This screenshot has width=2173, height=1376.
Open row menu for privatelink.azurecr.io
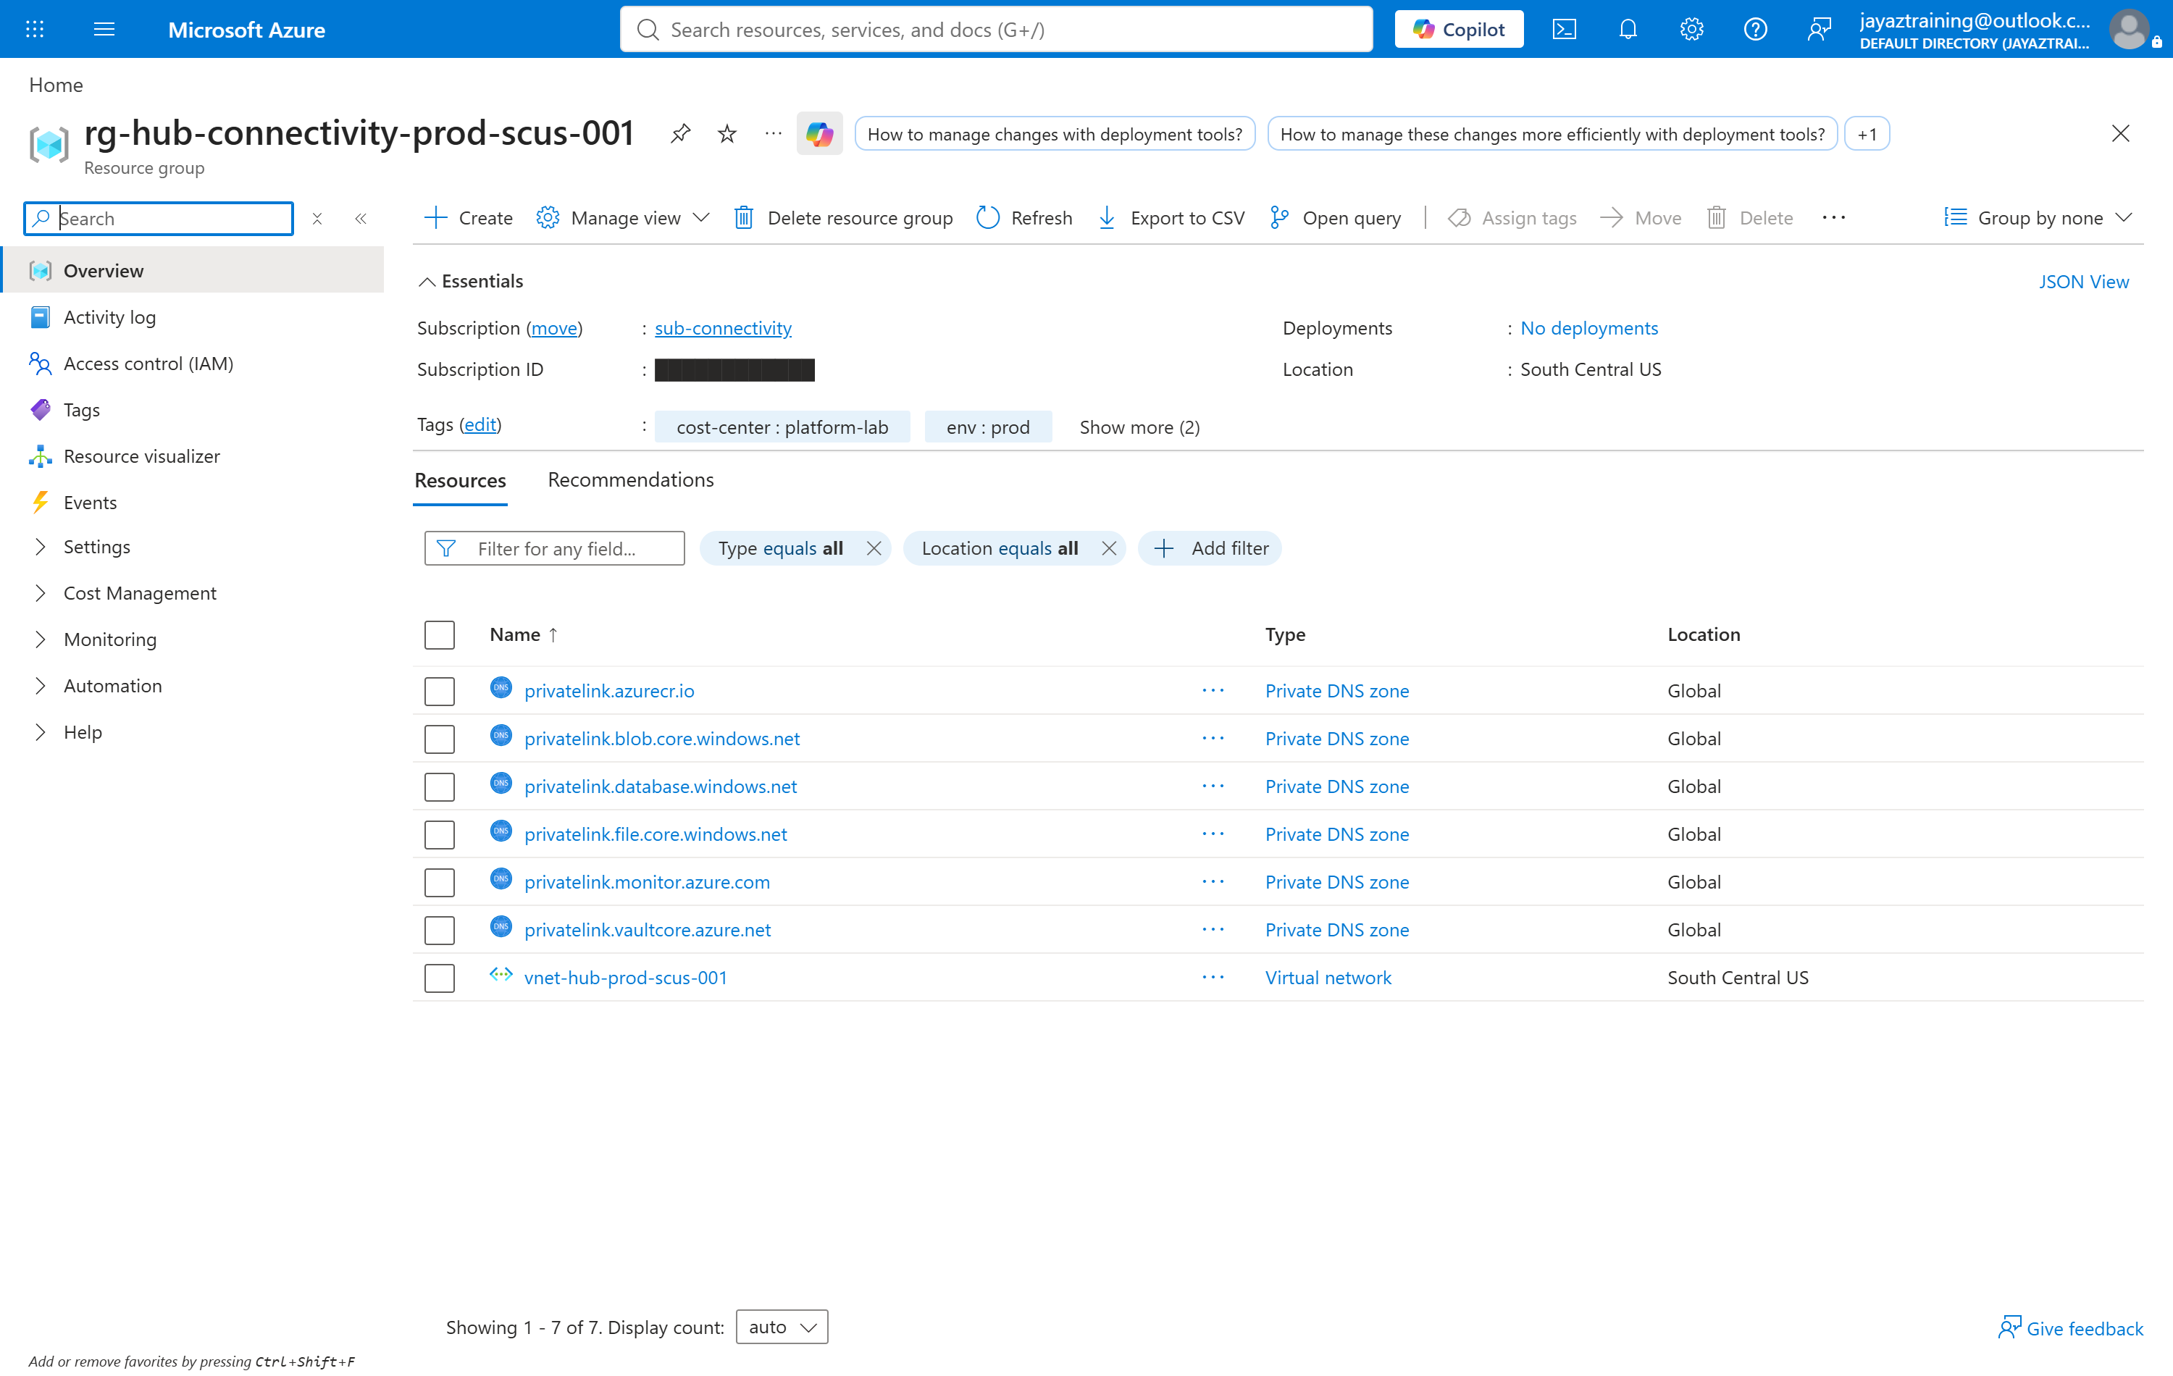click(x=1213, y=690)
